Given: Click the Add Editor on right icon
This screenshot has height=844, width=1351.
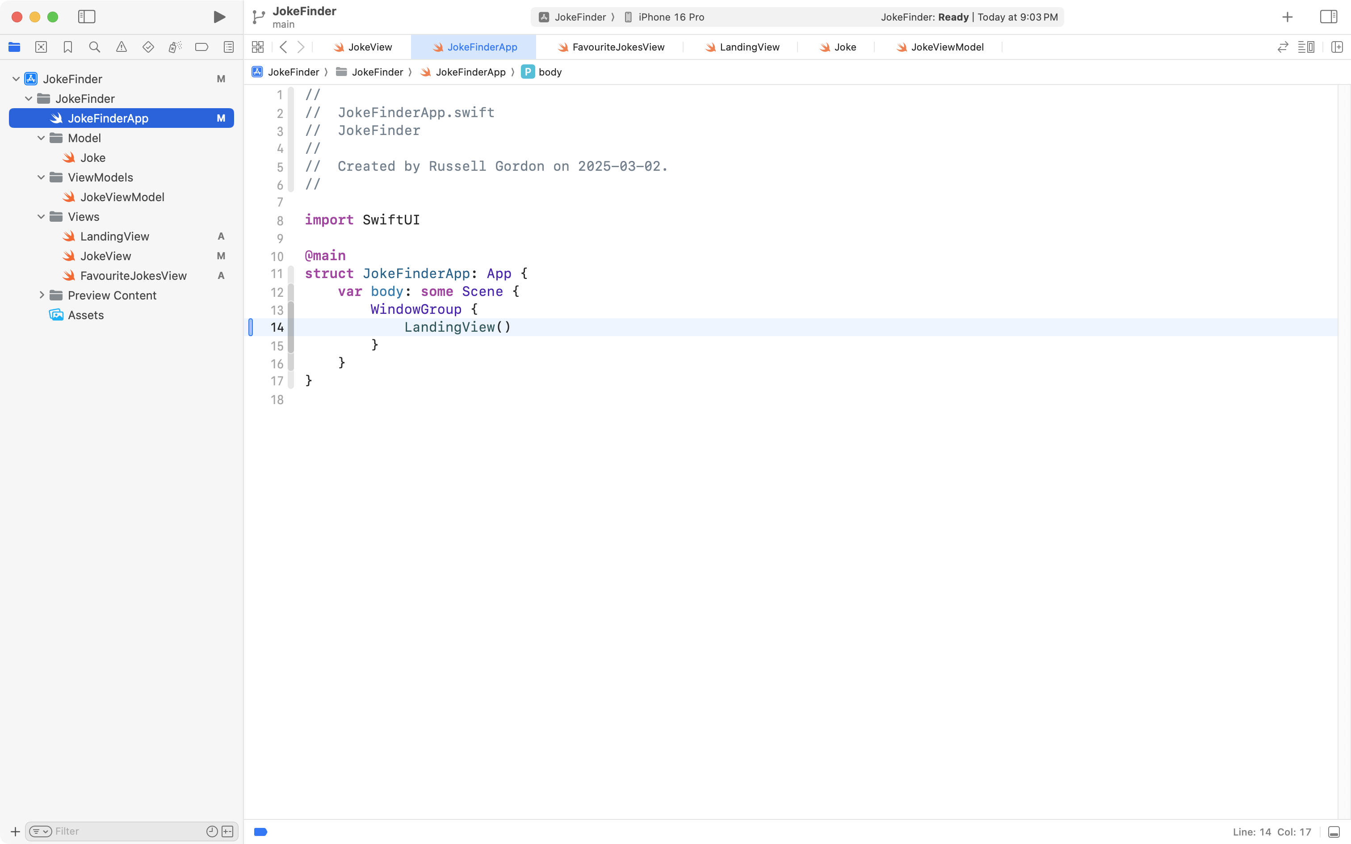Looking at the screenshot, I should pyautogui.click(x=1337, y=47).
